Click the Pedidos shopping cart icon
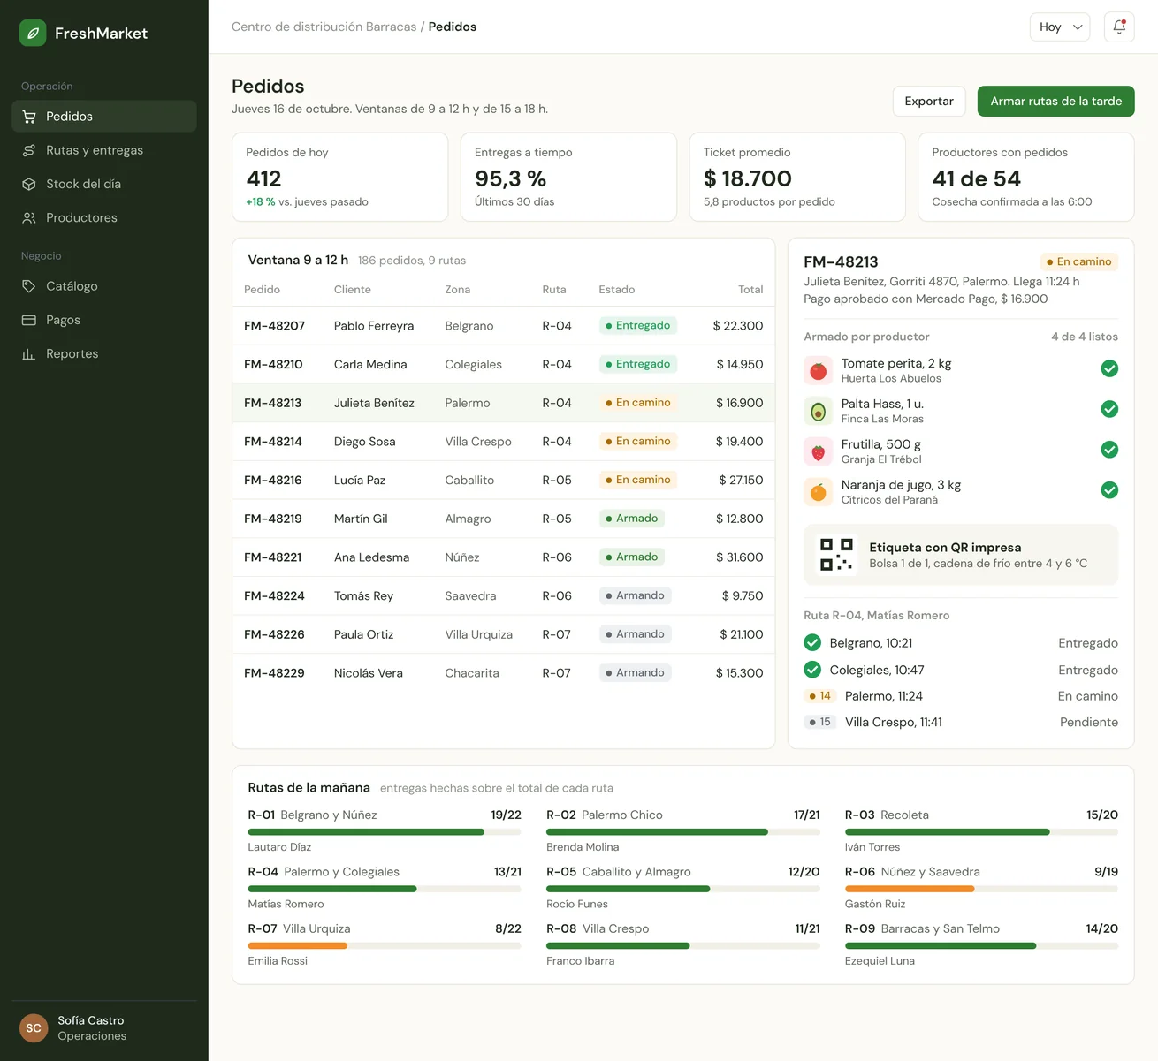The height and width of the screenshot is (1061, 1158). point(29,117)
